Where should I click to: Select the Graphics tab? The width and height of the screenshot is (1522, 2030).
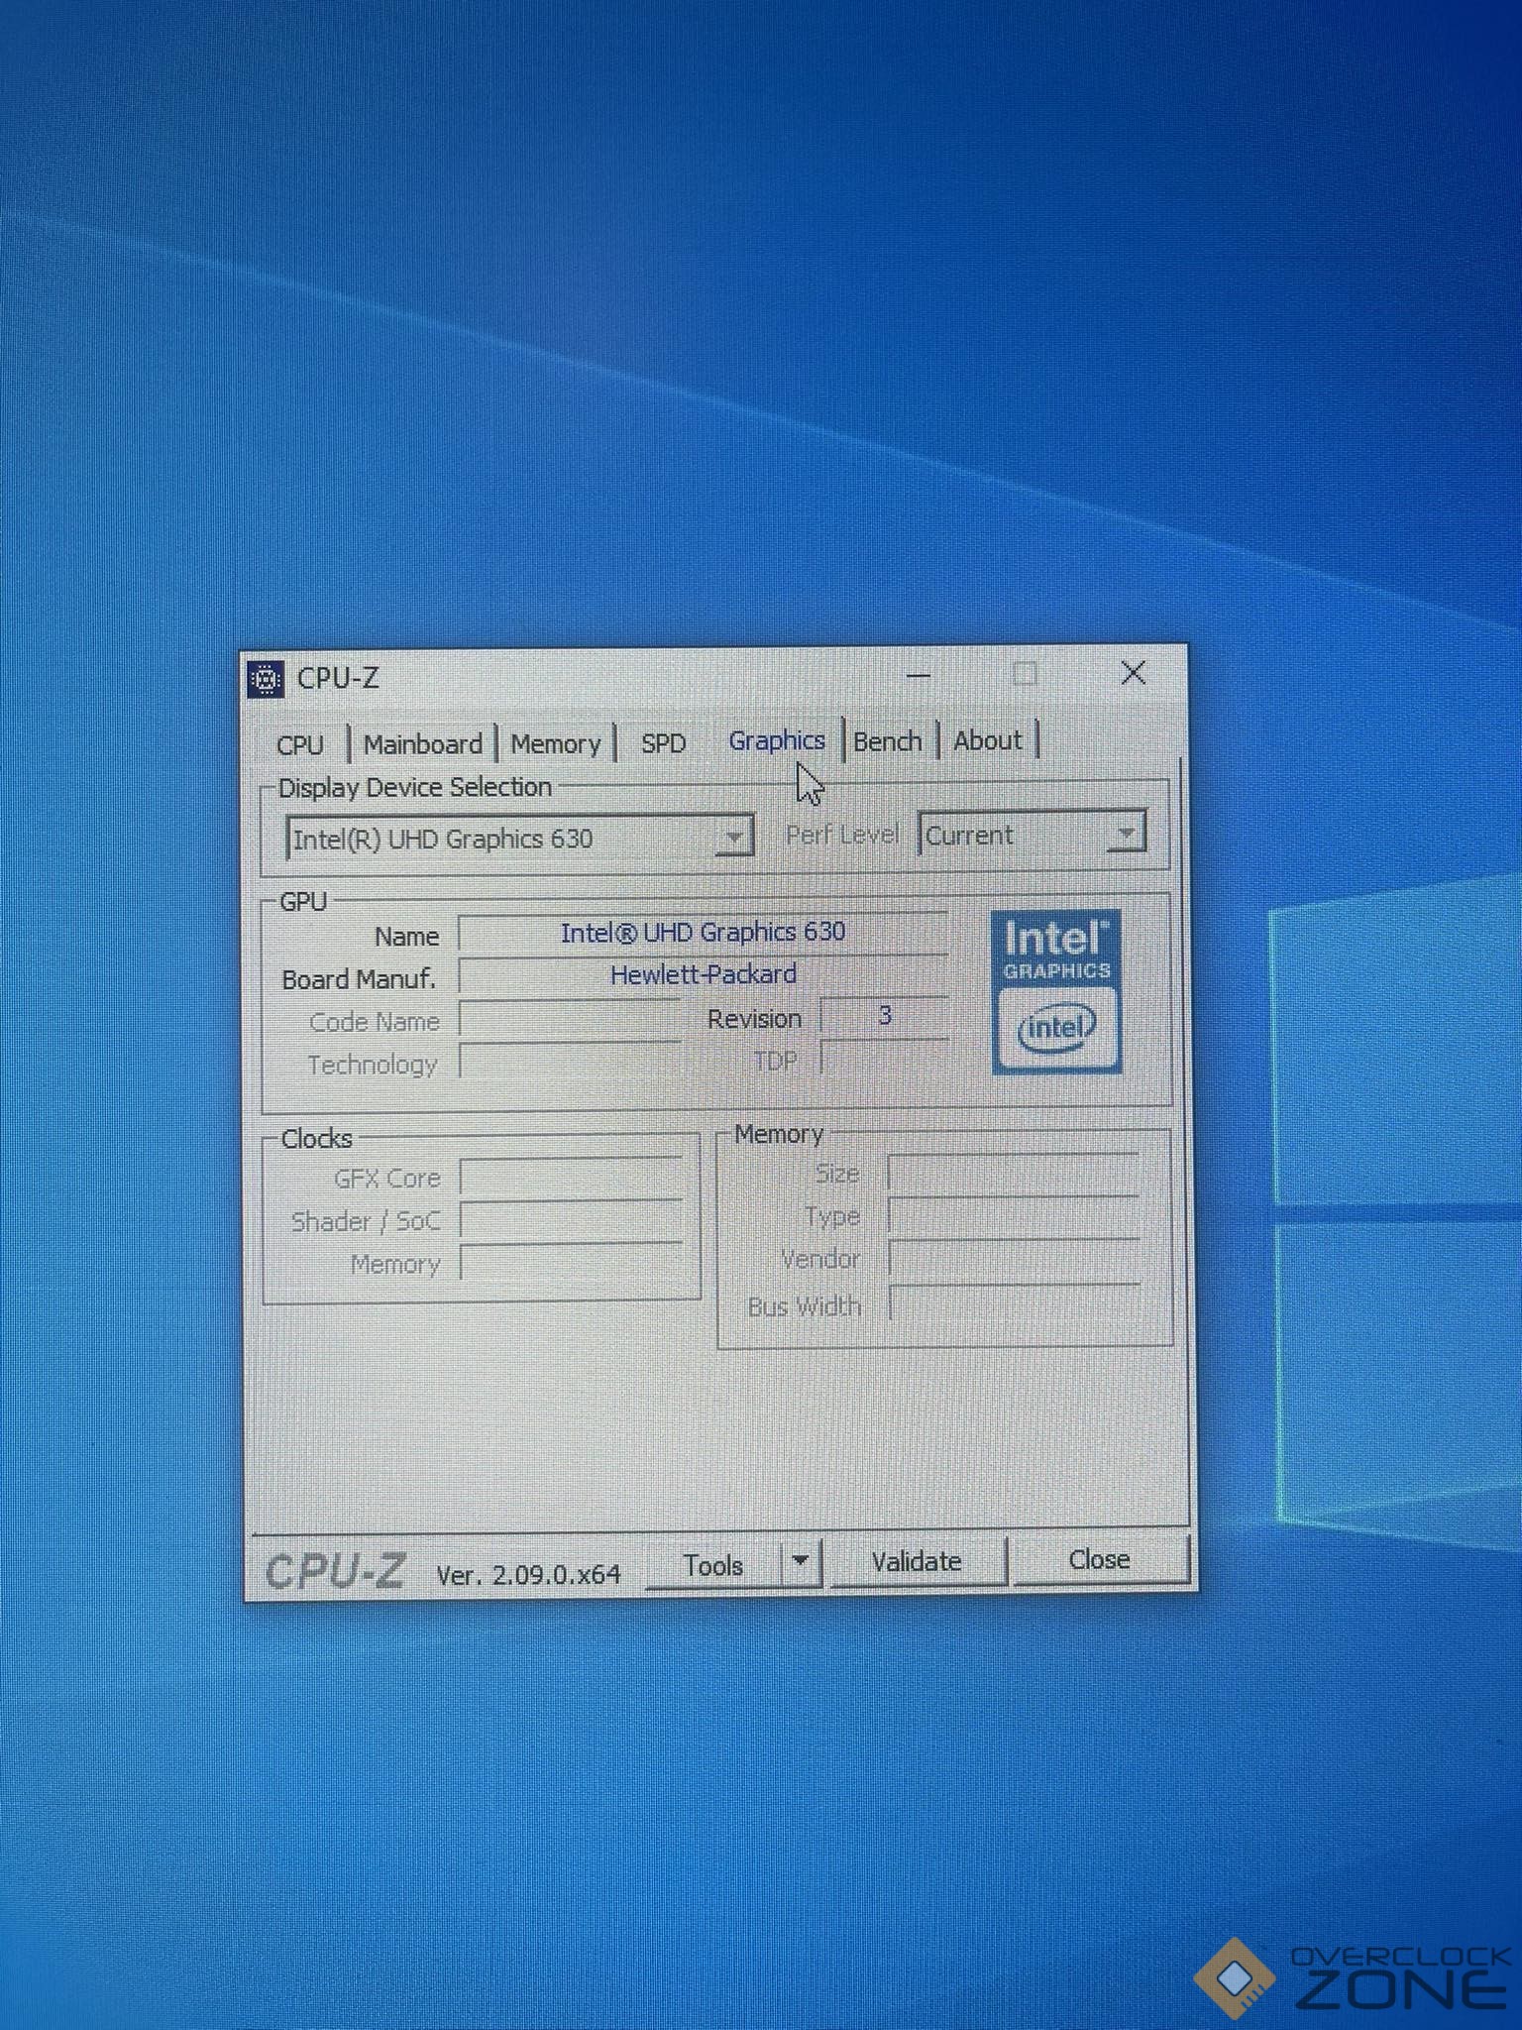pyautogui.click(x=777, y=740)
